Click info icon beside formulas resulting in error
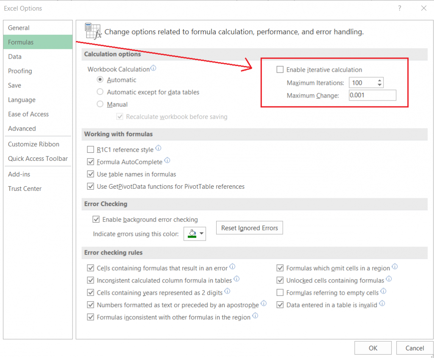Viewport: 434px width, 358px height. [x=232, y=267]
